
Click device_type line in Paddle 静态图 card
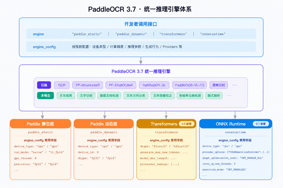(x=36, y=146)
